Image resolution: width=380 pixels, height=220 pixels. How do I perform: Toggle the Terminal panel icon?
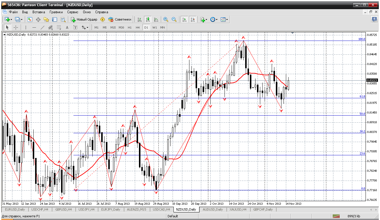pos(55,19)
